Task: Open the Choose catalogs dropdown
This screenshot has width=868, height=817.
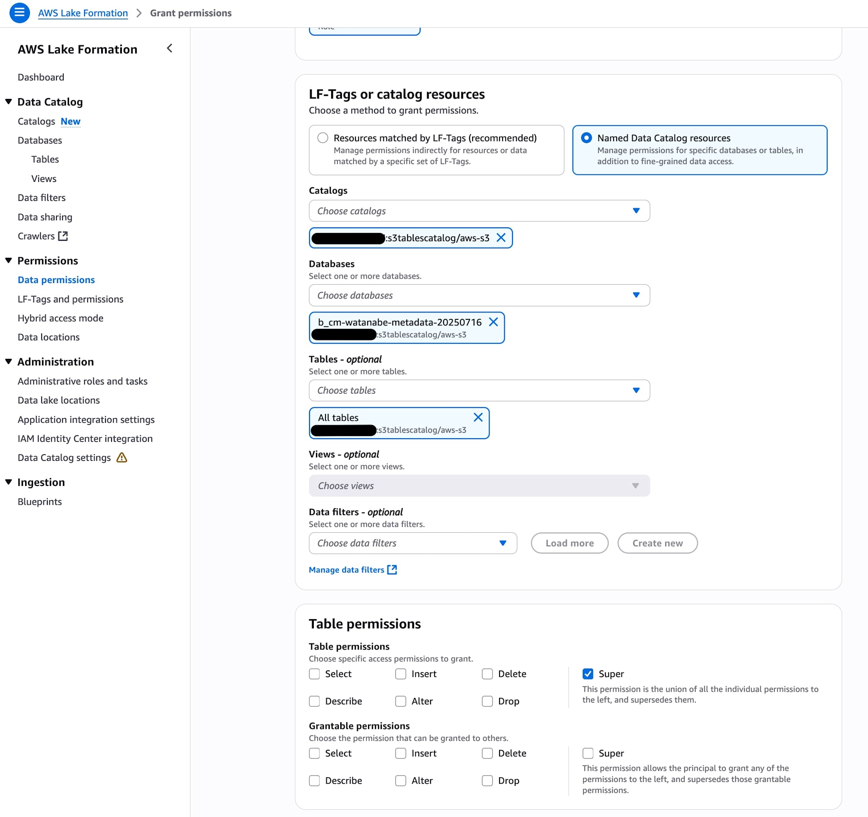Action: click(479, 211)
